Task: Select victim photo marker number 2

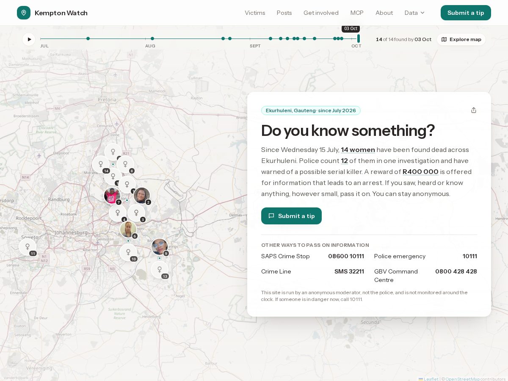Action: (142, 196)
